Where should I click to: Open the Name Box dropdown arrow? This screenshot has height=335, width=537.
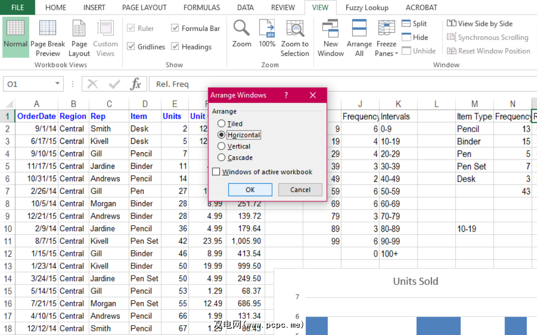(57, 84)
